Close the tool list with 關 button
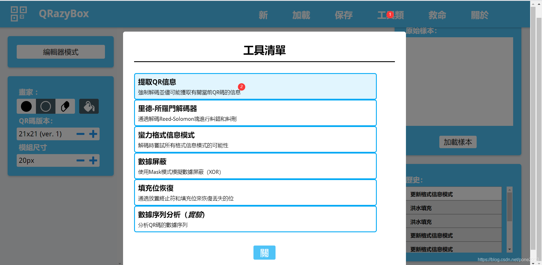Screen dimensions: 542x265 click(x=264, y=253)
